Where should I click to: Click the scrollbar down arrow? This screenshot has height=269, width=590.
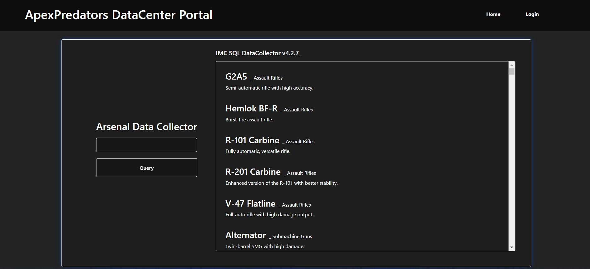pos(512,247)
